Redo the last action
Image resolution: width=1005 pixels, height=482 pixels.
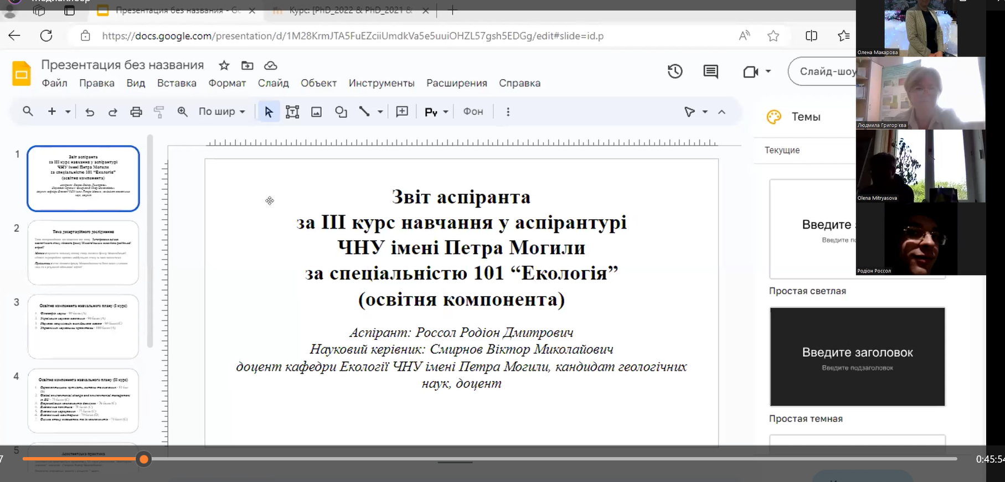tap(113, 112)
